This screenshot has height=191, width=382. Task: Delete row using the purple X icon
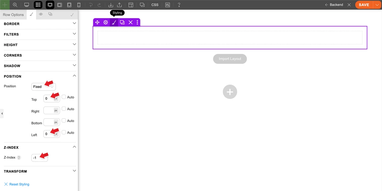[x=131, y=22]
